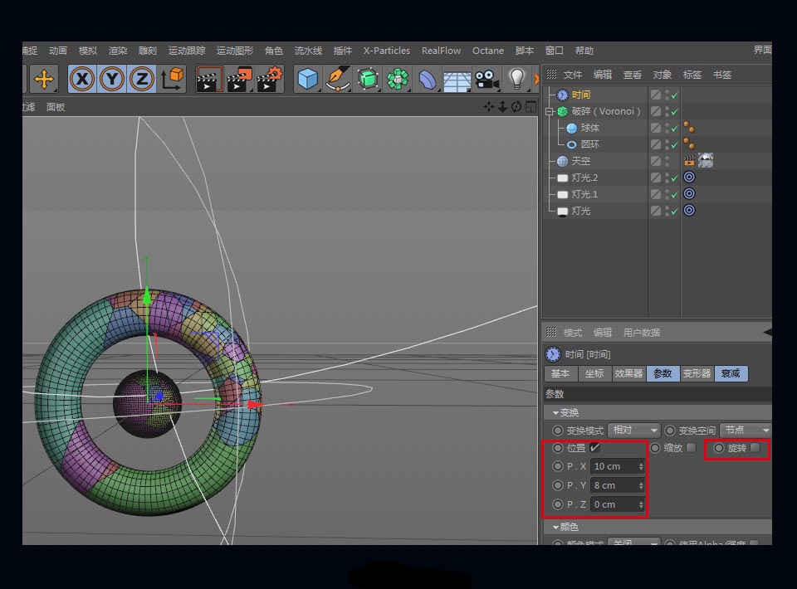
Task: Open render settings clapperboard with gear
Action: coord(270,80)
